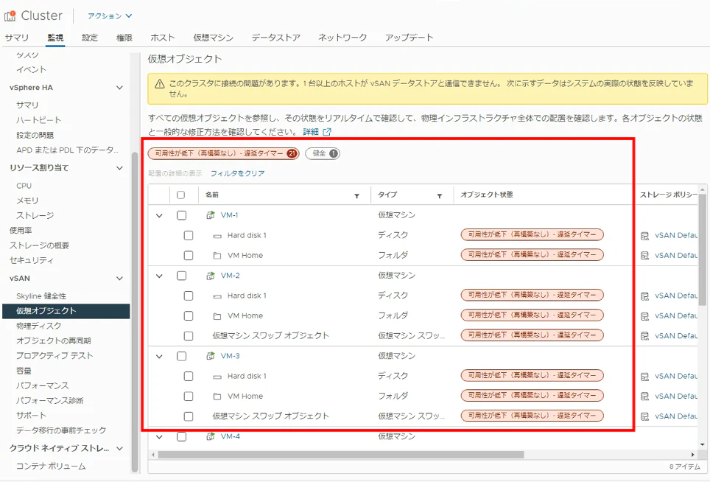The image size is (710, 482).
Task: Switch to the 設定 tab
Action: tap(90, 38)
